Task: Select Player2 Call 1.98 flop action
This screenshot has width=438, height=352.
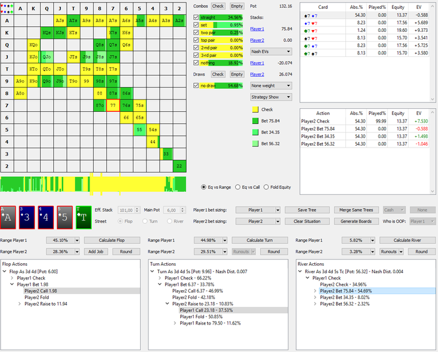Action: click(x=41, y=291)
